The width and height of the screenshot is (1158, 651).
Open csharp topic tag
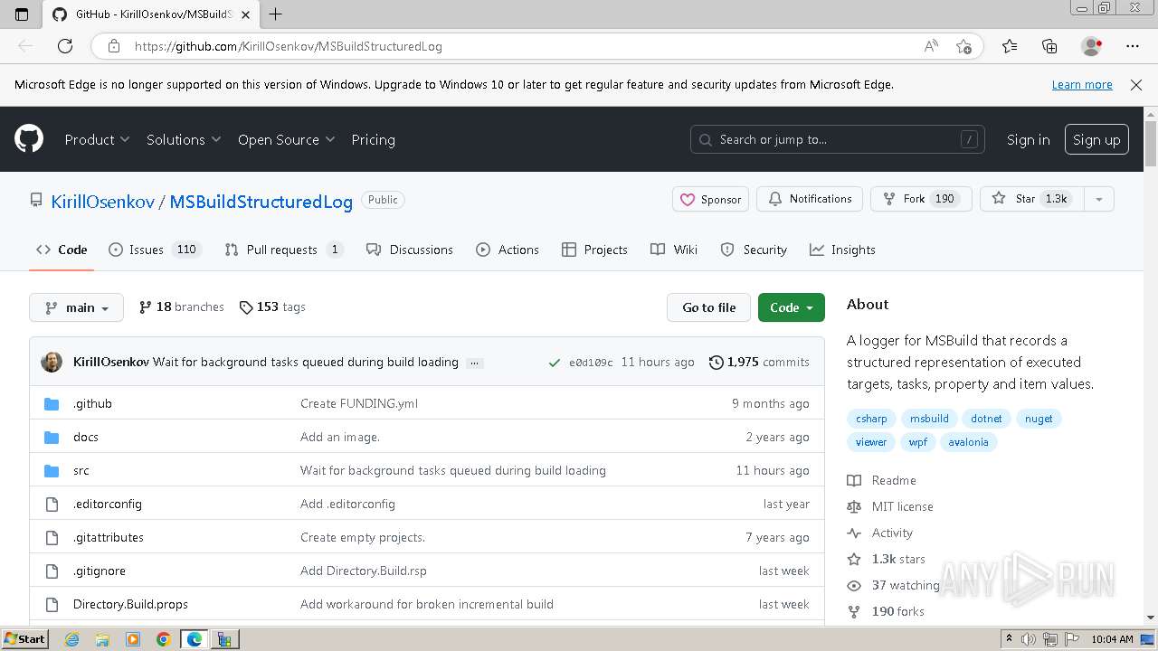pos(871,419)
